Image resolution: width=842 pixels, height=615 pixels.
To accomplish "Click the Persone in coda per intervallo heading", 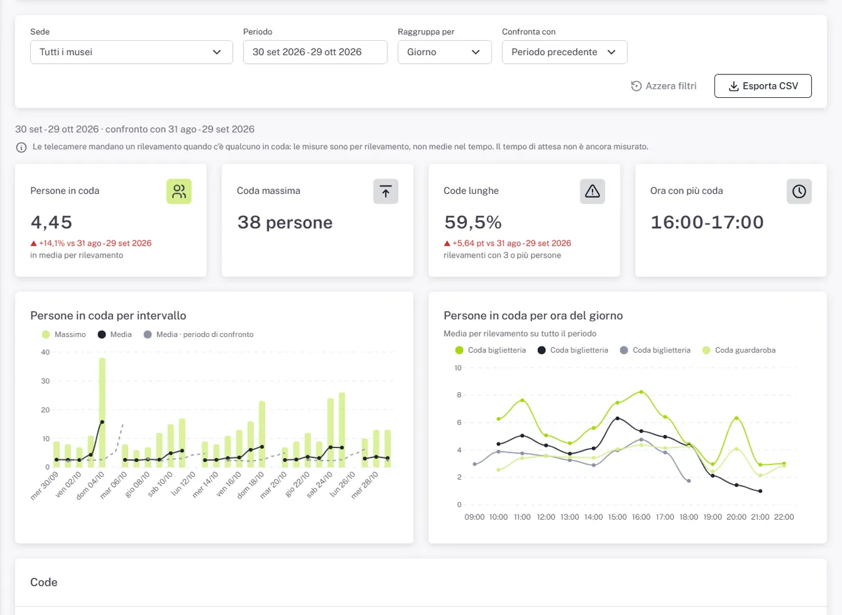I will pyautogui.click(x=108, y=315).
